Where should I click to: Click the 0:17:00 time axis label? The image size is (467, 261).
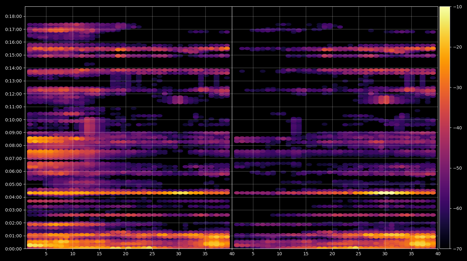coord(13,29)
